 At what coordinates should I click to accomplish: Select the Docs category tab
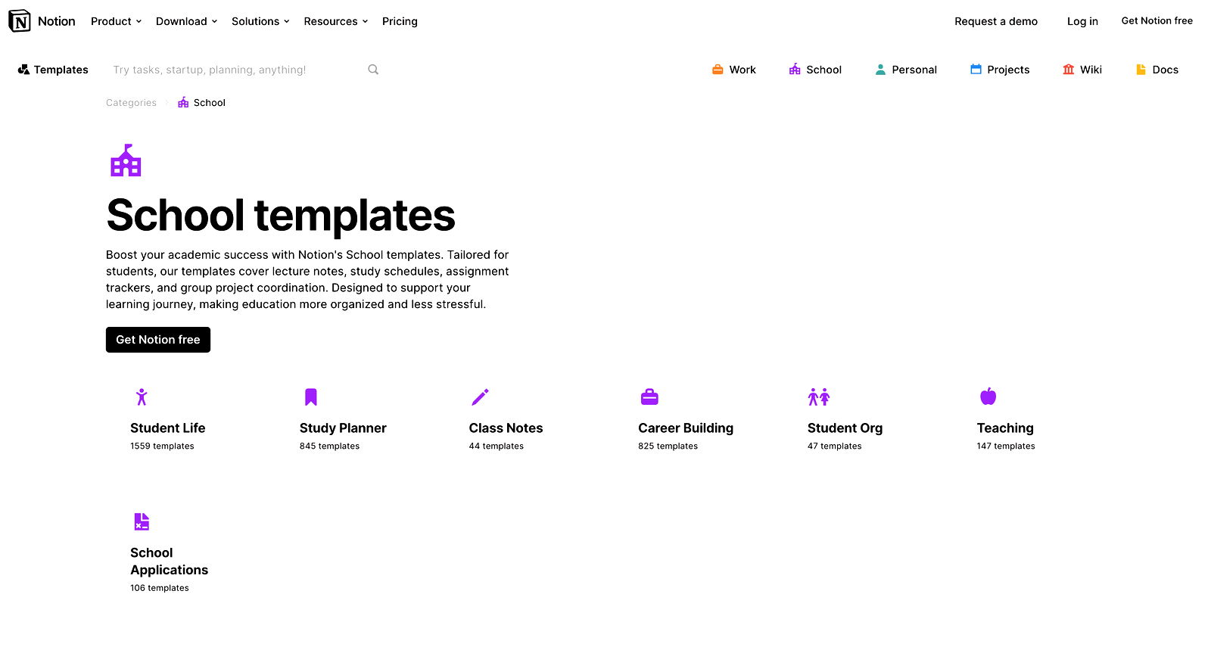pos(1157,70)
